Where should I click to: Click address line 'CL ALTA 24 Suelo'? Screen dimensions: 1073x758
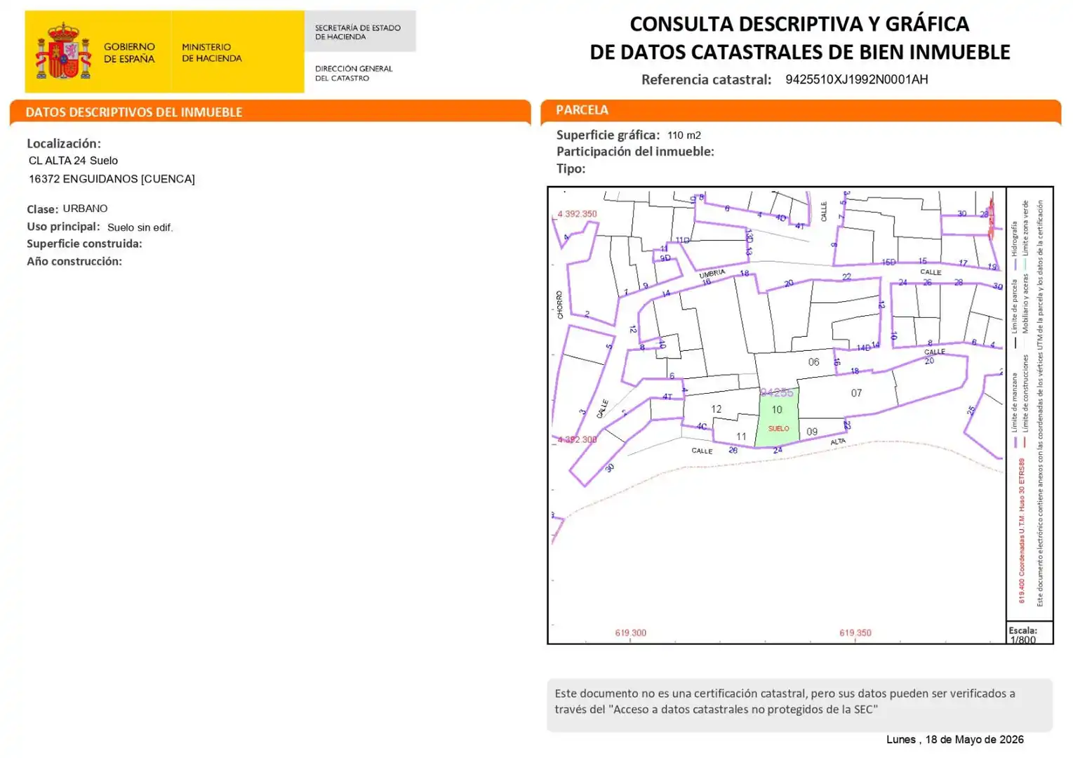(x=73, y=161)
